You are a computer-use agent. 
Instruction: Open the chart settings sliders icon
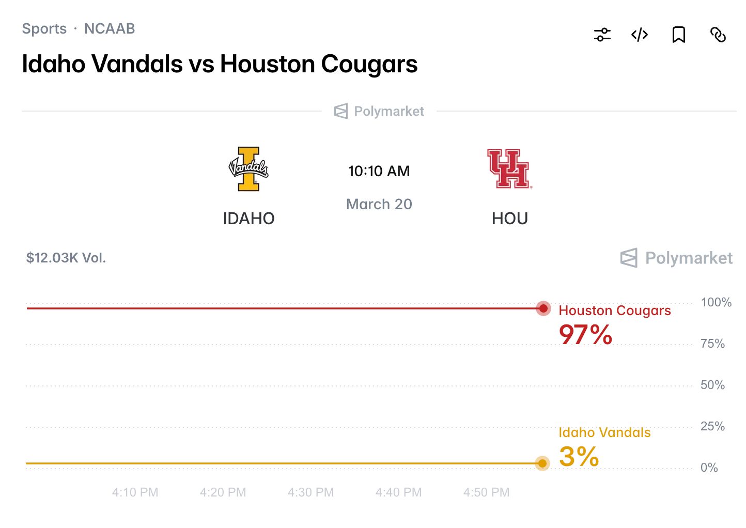(x=602, y=35)
